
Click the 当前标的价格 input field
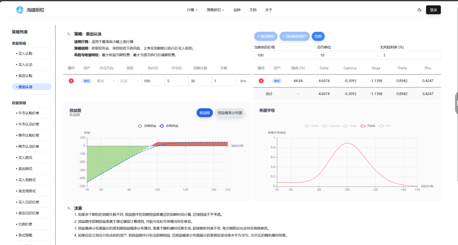[284, 55]
